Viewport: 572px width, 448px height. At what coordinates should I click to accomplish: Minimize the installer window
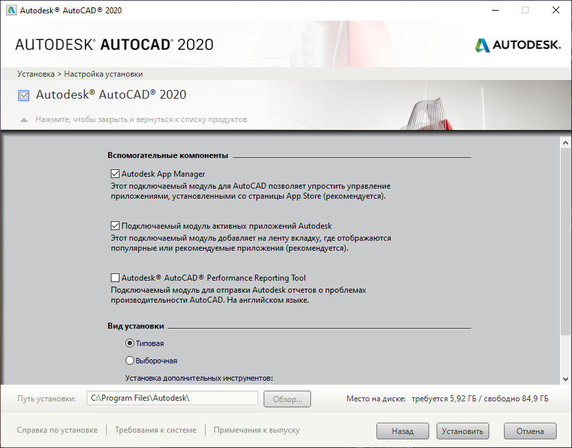click(x=495, y=10)
